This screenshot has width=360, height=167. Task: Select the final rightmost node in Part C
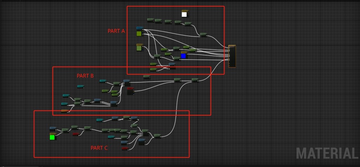click(x=157, y=136)
